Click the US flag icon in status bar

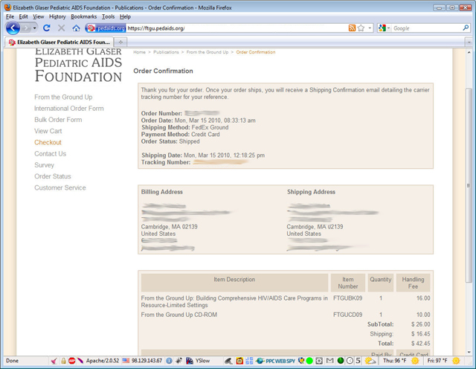coord(126,361)
